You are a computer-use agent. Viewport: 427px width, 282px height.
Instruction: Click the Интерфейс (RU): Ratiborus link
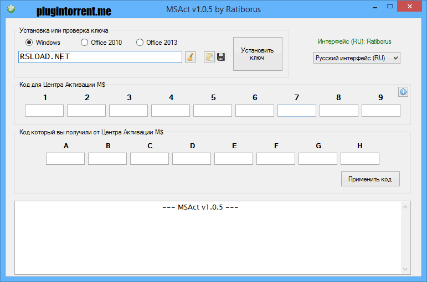[354, 41]
